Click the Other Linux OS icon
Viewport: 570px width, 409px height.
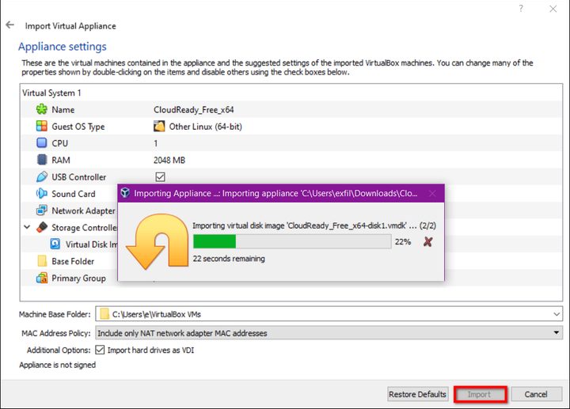(x=159, y=127)
